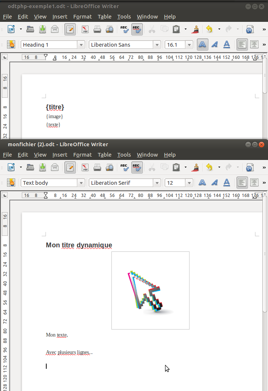Open Format menu in odtphp-exemple1 window
268x391 pixels.
click(x=83, y=17)
